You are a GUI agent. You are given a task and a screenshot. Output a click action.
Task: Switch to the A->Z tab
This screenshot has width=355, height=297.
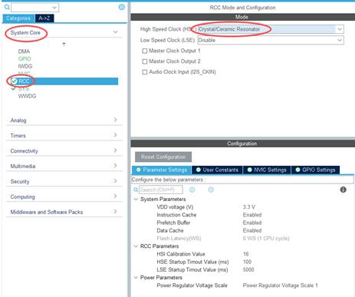pos(44,18)
